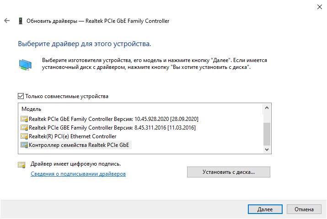Click the Realtek(R) PCI(e) Ethernet Controller icon
Image resolution: width=327 pixels, height=219 pixels.
pyautogui.click(x=25, y=136)
